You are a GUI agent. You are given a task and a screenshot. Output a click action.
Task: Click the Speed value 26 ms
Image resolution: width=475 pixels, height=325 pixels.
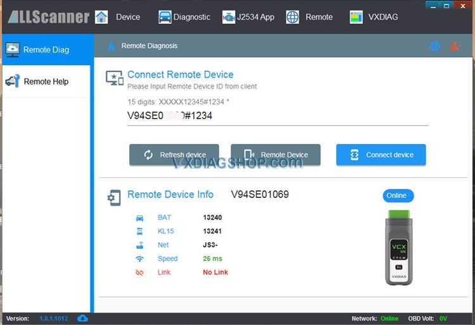pos(212,259)
